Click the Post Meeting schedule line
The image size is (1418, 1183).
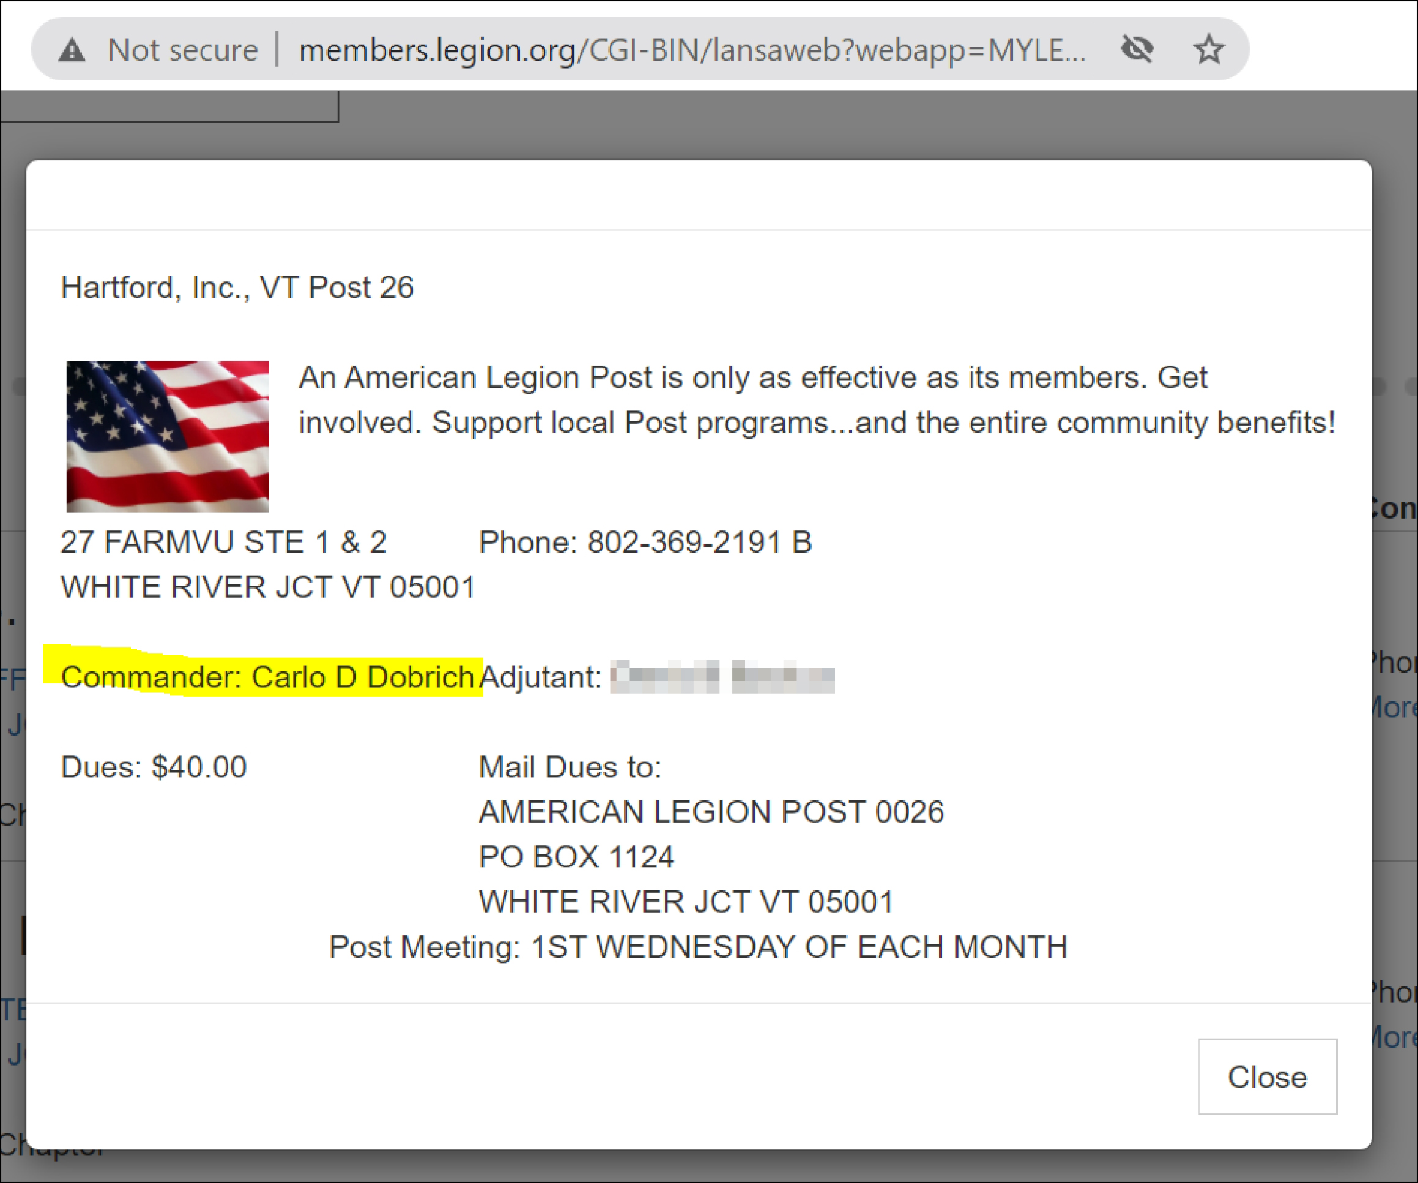(698, 948)
